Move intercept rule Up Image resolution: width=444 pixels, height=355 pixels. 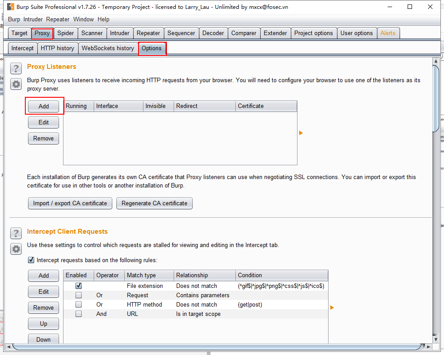tap(44, 323)
